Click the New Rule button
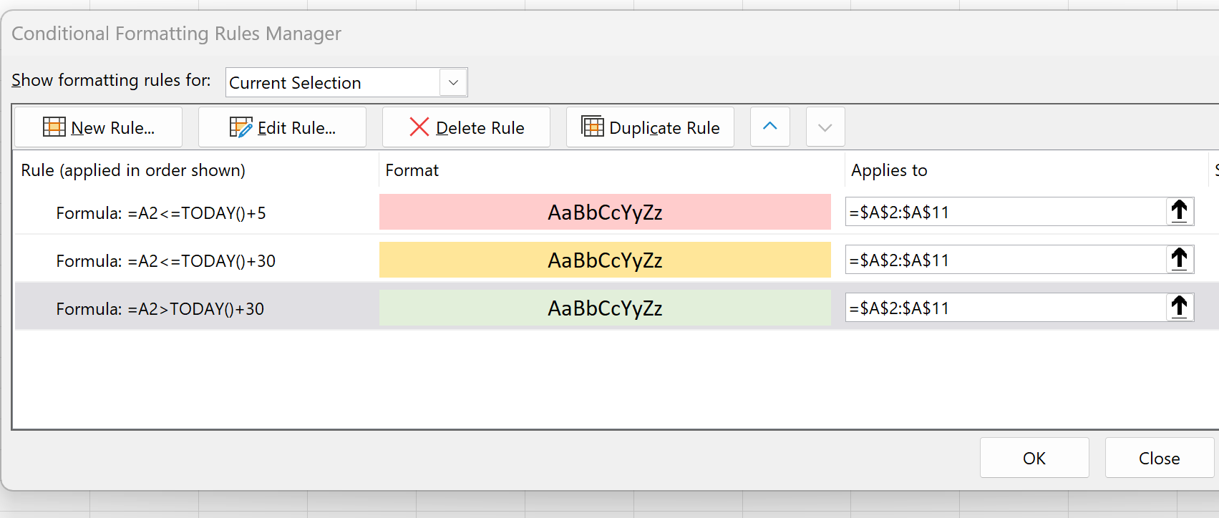 click(x=98, y=127)
